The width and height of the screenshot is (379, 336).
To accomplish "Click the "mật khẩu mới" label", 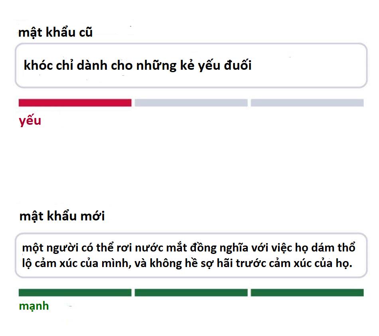I will (62, 216).
